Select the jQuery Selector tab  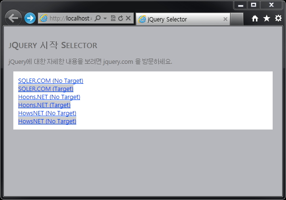tap(183, 19)
